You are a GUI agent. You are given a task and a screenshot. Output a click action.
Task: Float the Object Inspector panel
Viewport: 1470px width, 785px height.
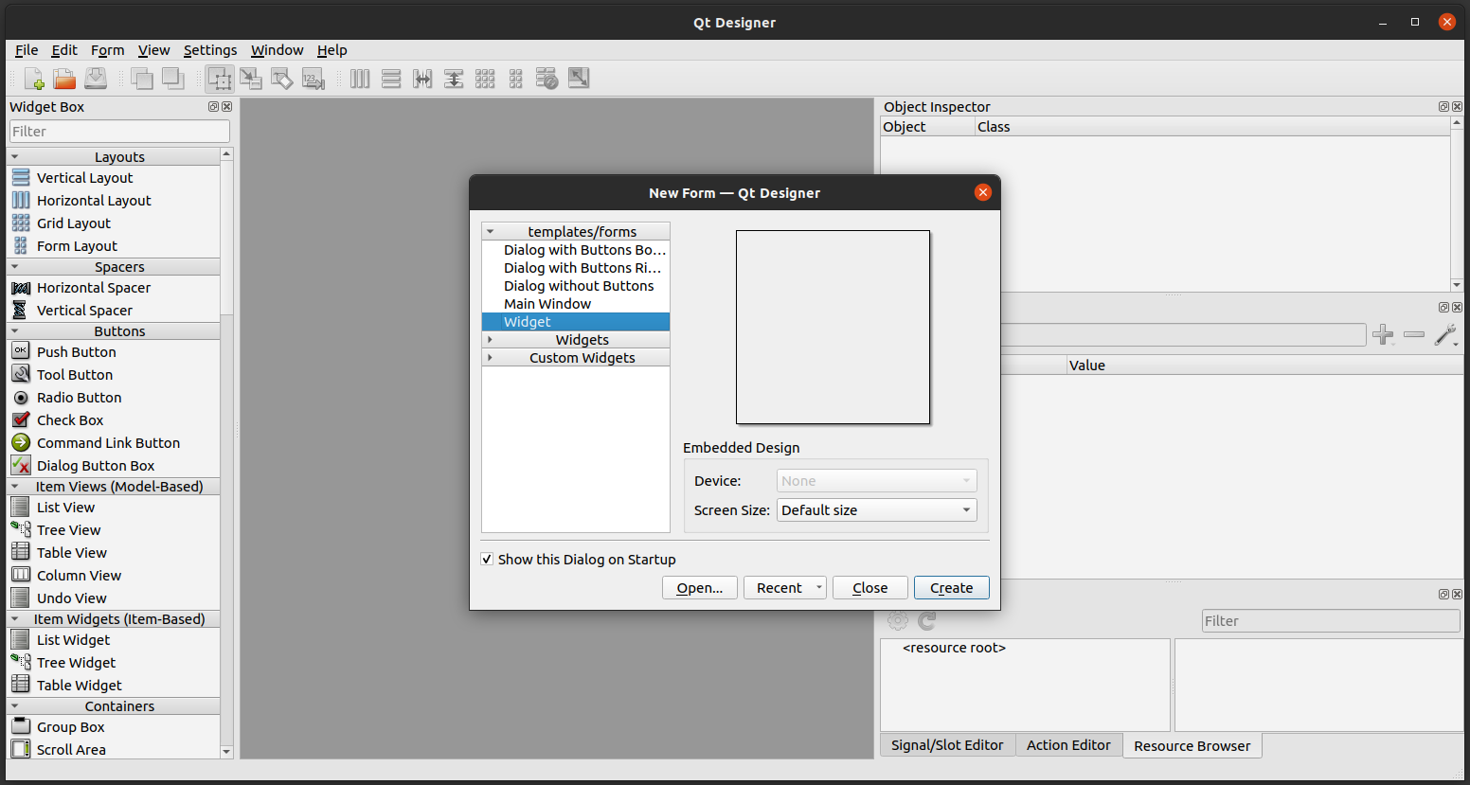(x=1443, y=107)
